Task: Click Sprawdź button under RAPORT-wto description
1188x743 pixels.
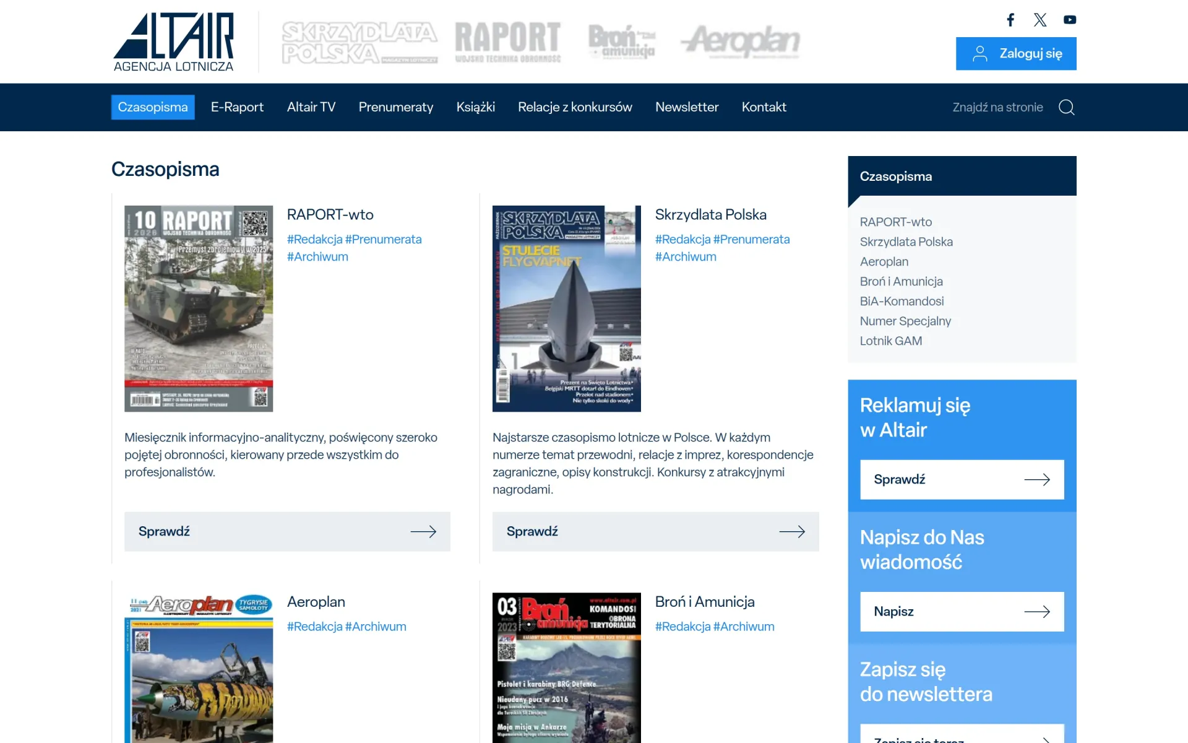Action: point(287,531)
